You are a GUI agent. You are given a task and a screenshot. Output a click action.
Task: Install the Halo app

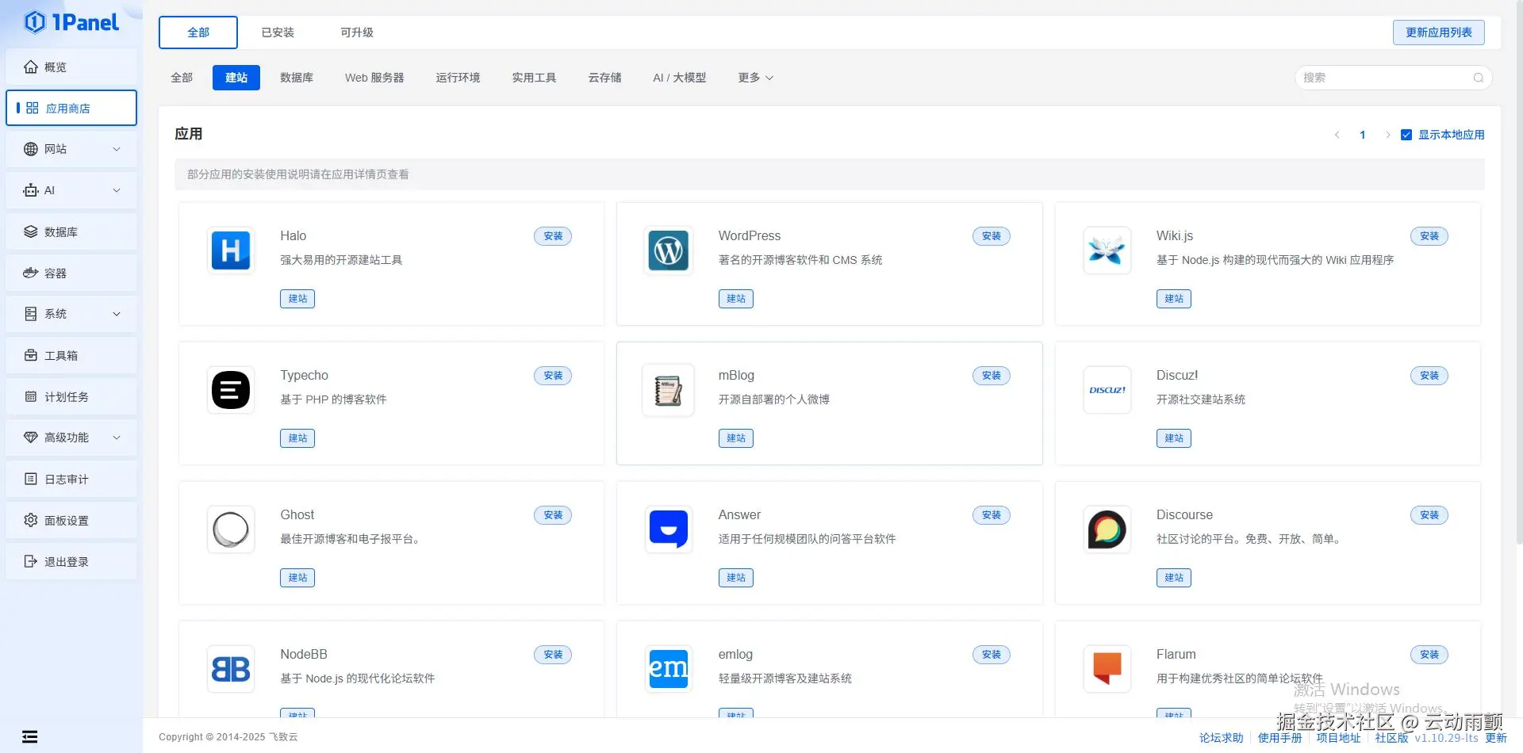click(553, 236)
